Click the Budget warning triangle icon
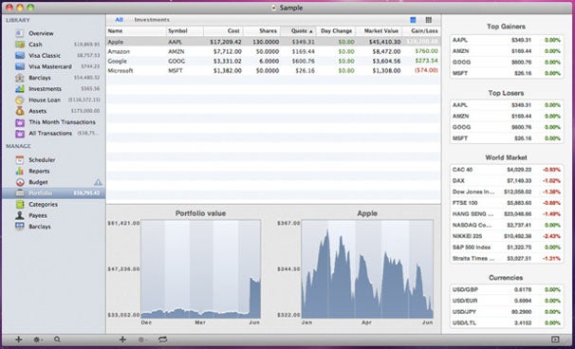575x349 pixels. tap(98, 182)
